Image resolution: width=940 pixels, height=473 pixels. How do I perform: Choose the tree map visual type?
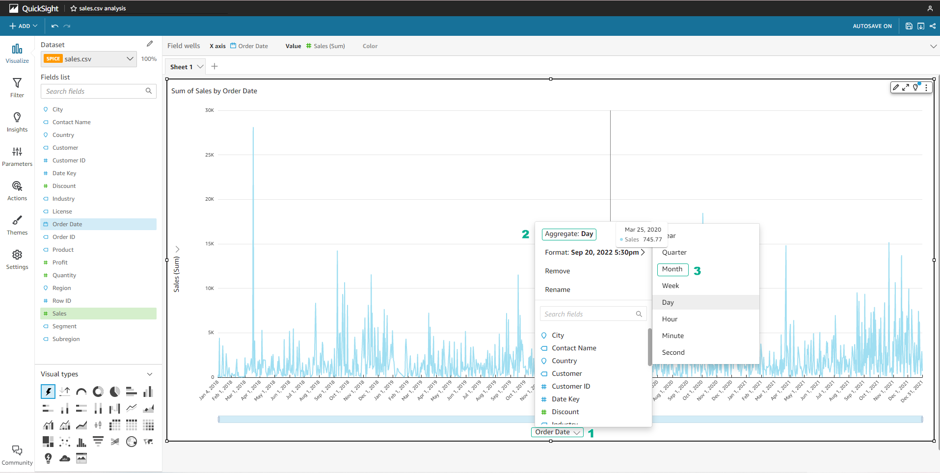pos(48,442)
